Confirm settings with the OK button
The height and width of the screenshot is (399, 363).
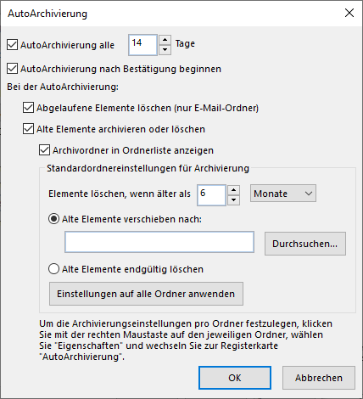click(235, 378)
